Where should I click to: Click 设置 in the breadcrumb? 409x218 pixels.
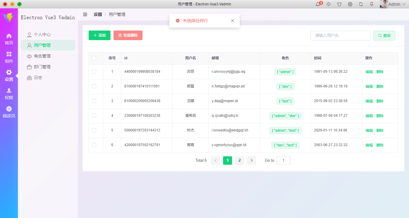click(x=98, y=14)
